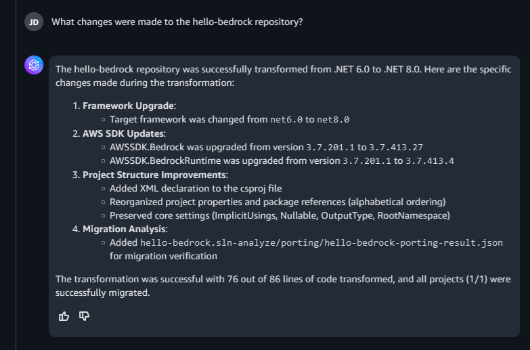Click the Reorganized project properties bullet
The height and width of the screenshot is (350, 530).
point(278,202)
